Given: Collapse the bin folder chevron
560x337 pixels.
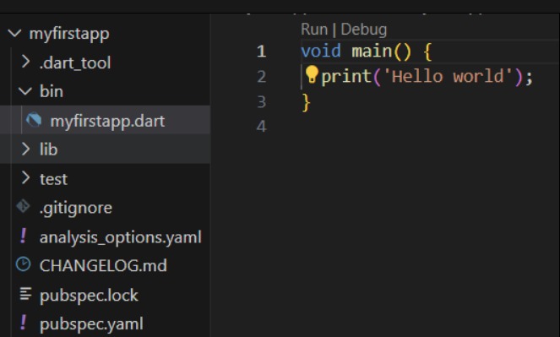Looking at the screenshot, I should (25, 91).
